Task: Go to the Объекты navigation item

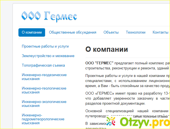Action: coord(111,32)
